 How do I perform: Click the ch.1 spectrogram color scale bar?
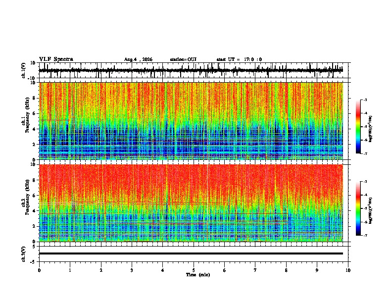358,127
